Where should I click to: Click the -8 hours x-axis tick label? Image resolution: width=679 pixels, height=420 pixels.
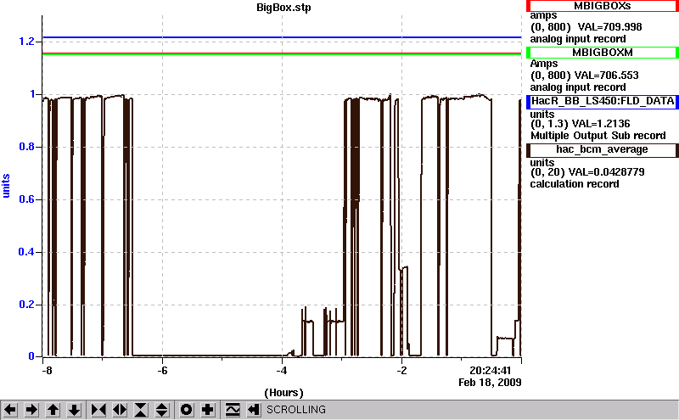tap(47, 371)
